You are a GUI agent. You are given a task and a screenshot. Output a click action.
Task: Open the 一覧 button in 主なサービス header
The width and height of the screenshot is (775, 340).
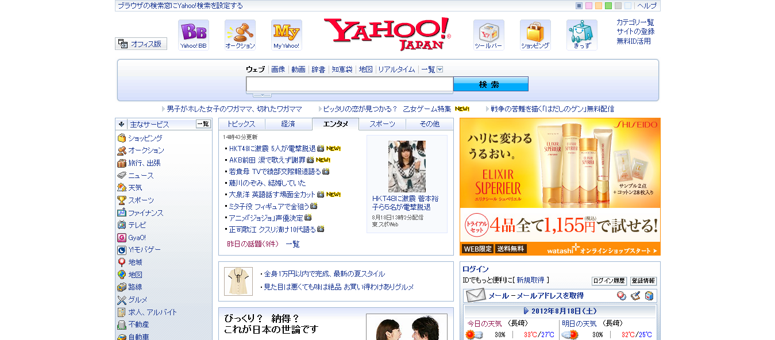pos(203,123)
